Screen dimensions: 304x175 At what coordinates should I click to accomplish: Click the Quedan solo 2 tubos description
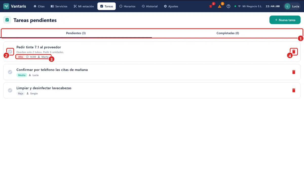pos(40,52)
